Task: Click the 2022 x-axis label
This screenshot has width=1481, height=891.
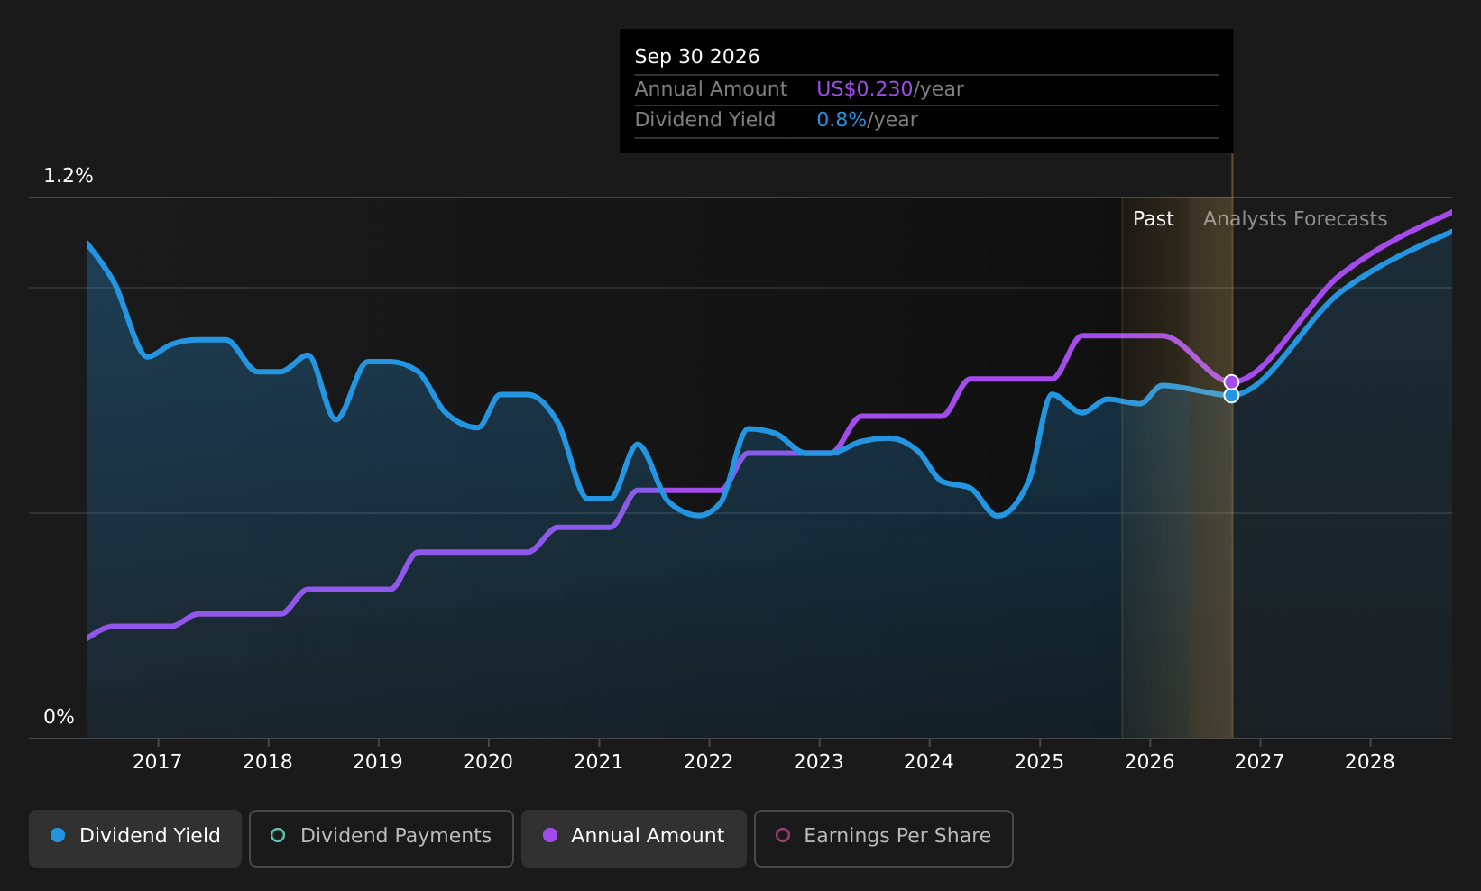Action: [x=709, y=762]
